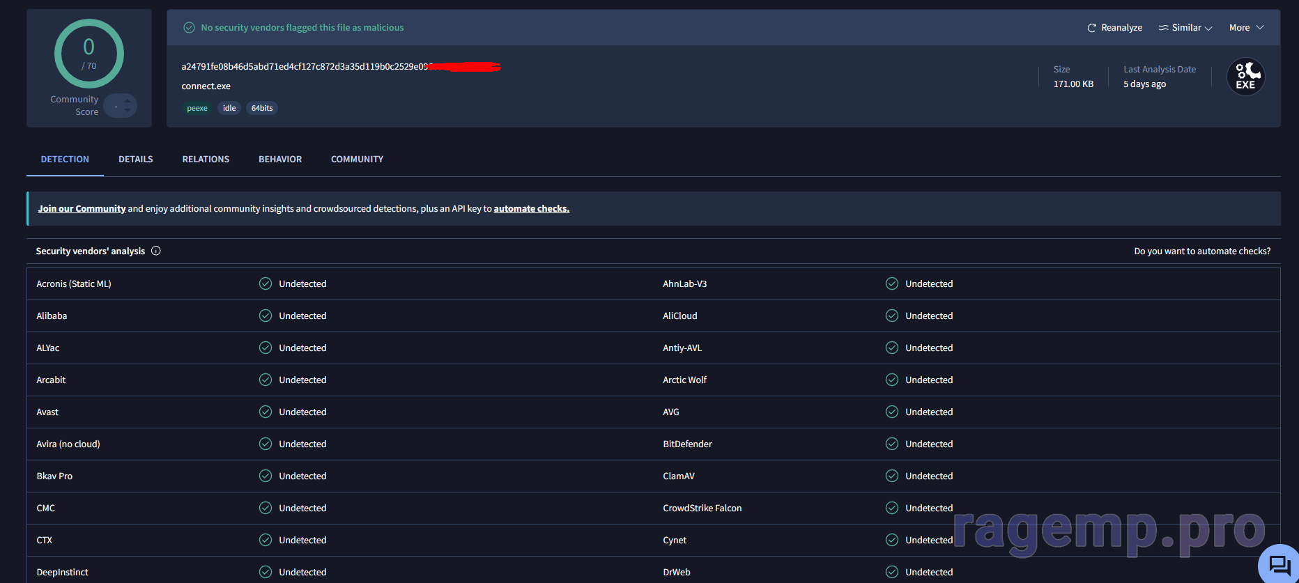
Task: Click the green checkmark beside no vendors flagged
Action: [x=189, y=28]
